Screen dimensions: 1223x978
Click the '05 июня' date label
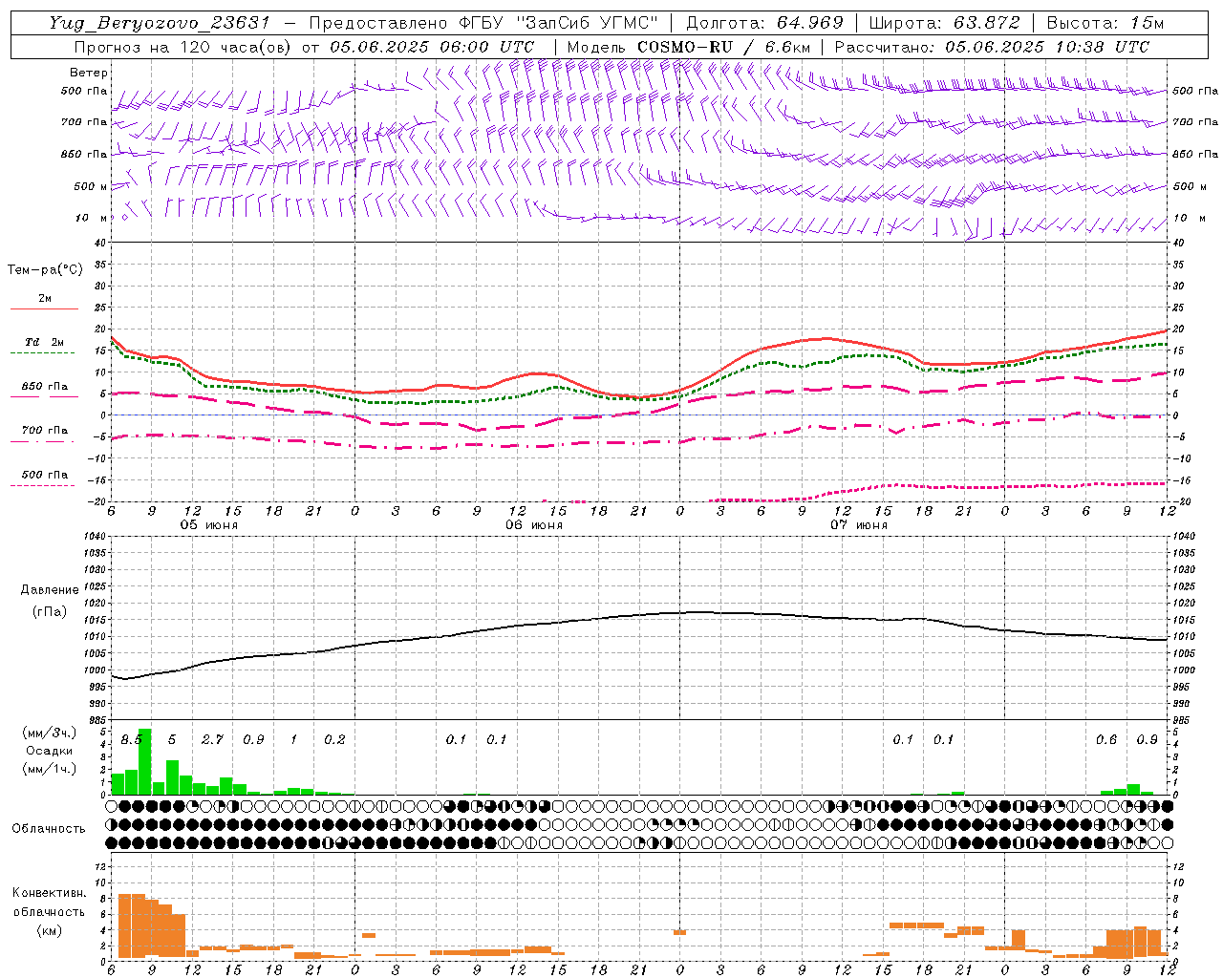tap(209, 525)
